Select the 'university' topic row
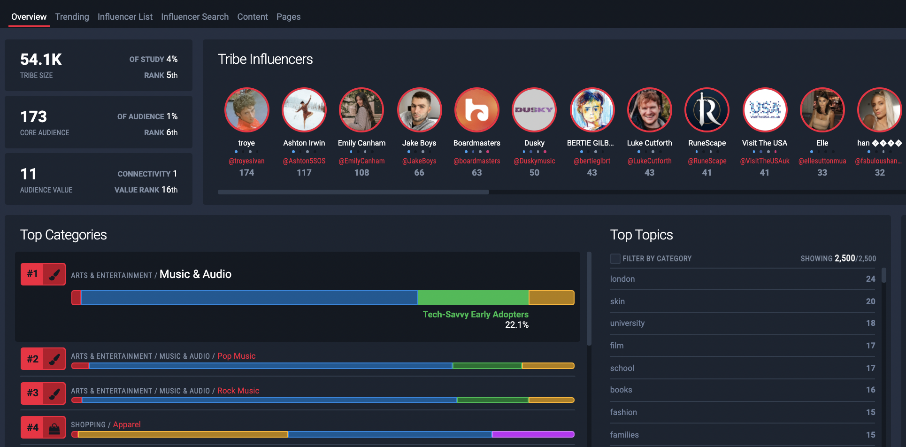This screenshot has width=906, height=447. click(743, 323)
